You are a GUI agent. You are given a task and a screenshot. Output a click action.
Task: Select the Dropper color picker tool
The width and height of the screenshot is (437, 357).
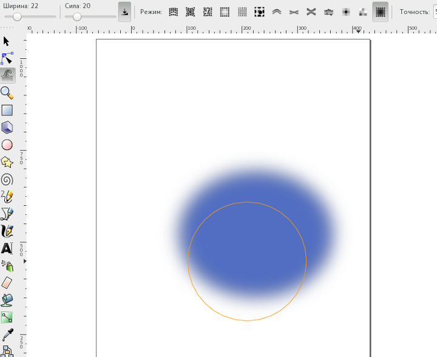tap(7, 335)
